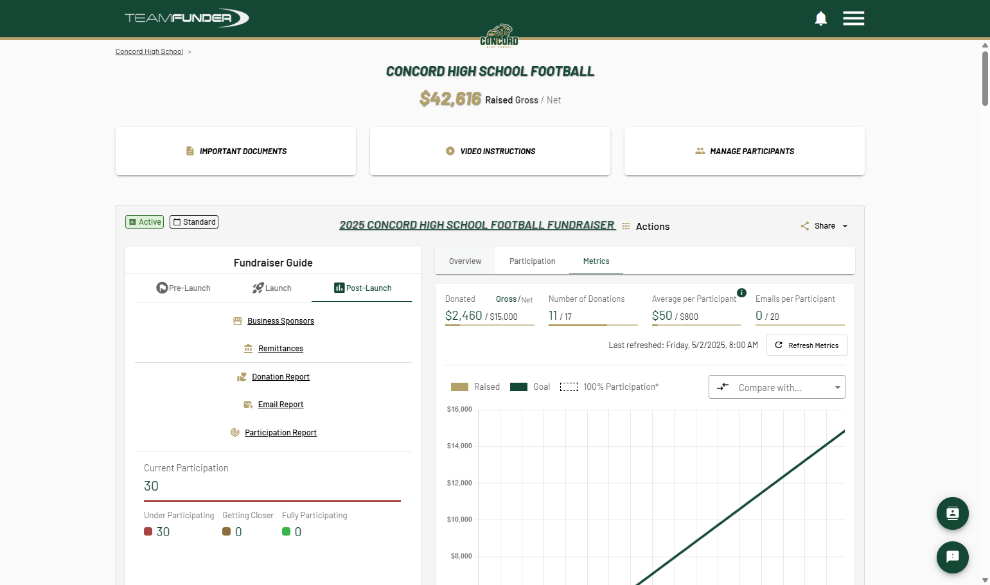The image size is (990, 585).
Task: Open the notifications bell
Action: pyautogui.click(x=820, y=18)
